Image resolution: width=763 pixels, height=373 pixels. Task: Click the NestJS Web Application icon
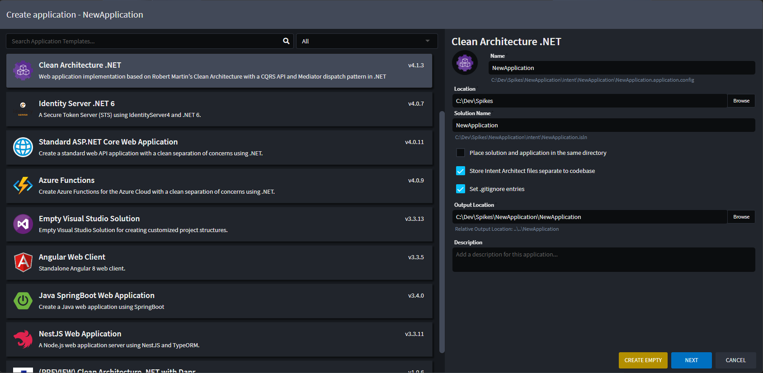pyautogui.click(x=23, y=339)
